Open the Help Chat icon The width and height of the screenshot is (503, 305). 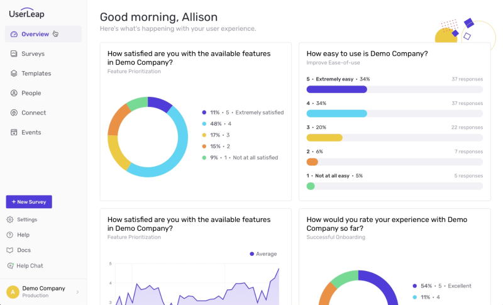[10, 265]
